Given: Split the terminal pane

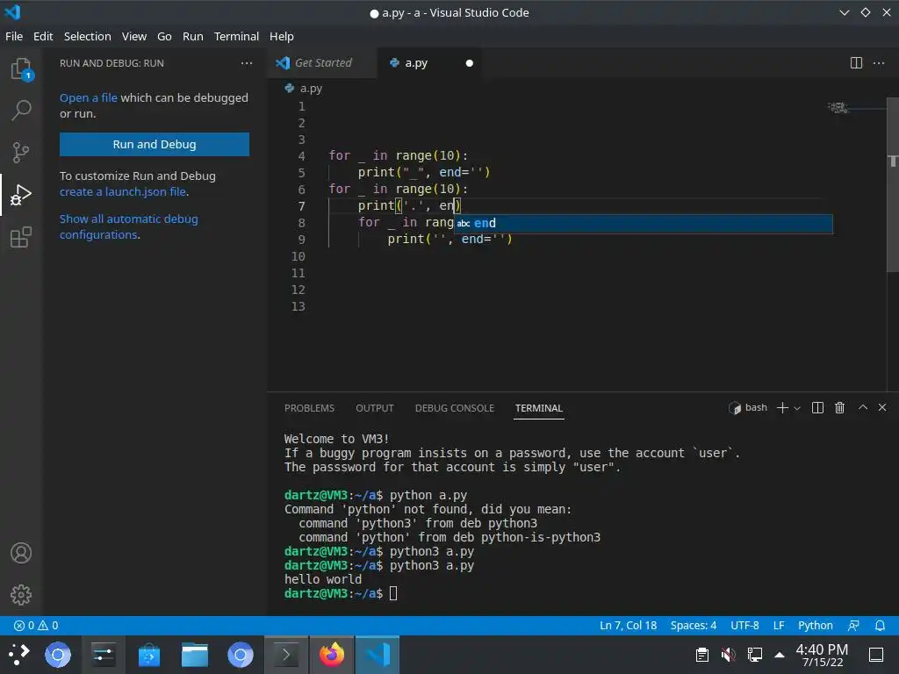Looking at the screenshot, I should [817, 407].
